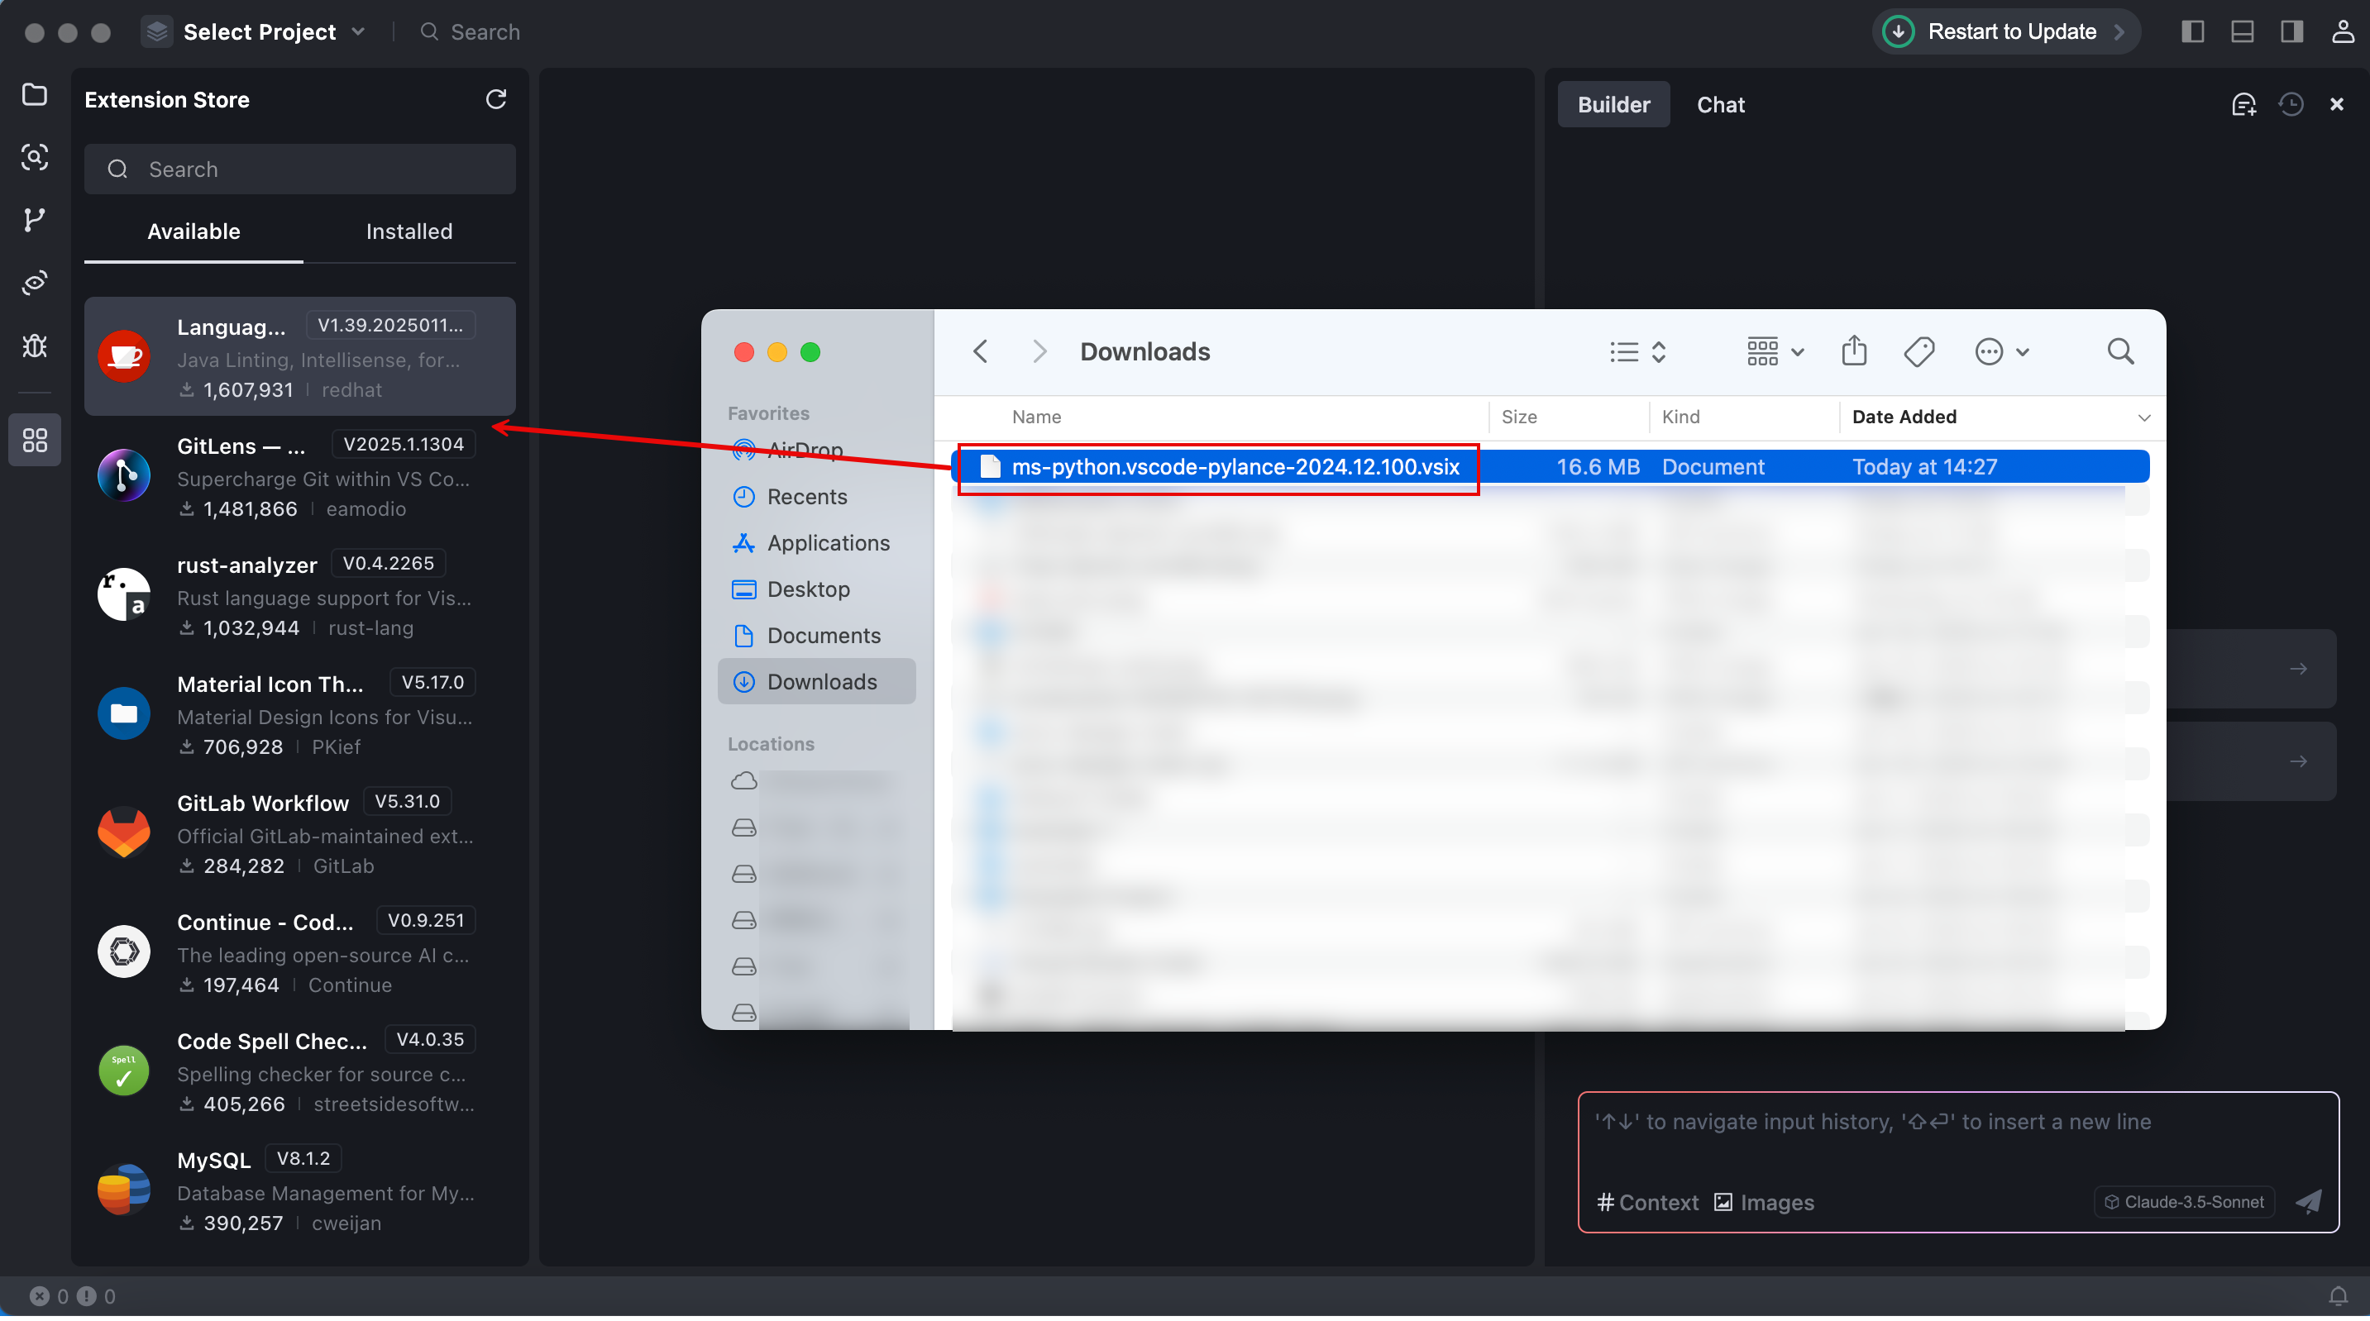Select the Continue extension entry

(300, 953)
